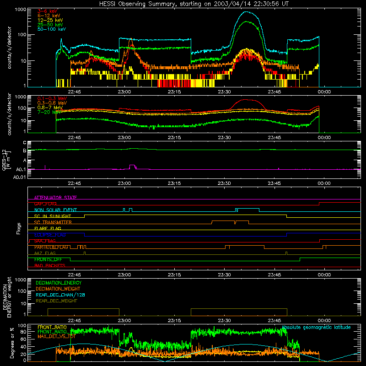Click the 0.1-0.3 MeV legend label
The height and width of the screenshot is (366, 366).
click(52, 98)
